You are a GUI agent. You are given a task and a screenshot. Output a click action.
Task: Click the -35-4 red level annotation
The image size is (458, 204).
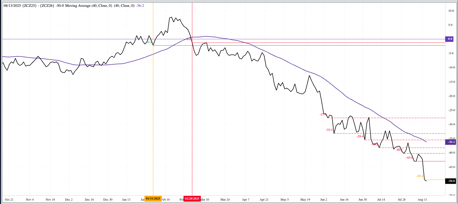tap(360, 136)
